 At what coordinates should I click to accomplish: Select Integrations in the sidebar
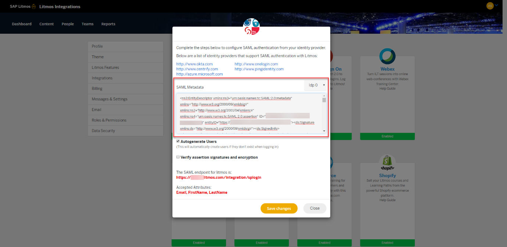125,78
